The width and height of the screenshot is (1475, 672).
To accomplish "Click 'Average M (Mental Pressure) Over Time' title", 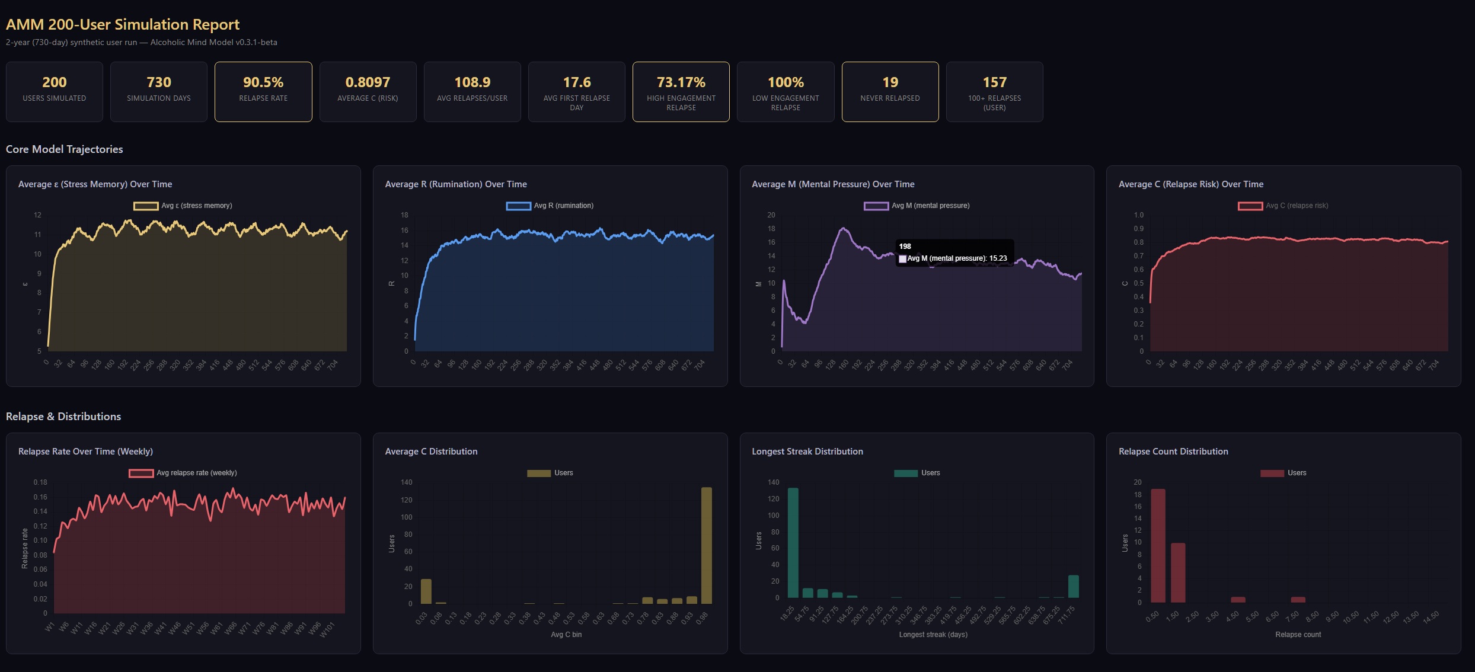I will click(x=833, y=184).
